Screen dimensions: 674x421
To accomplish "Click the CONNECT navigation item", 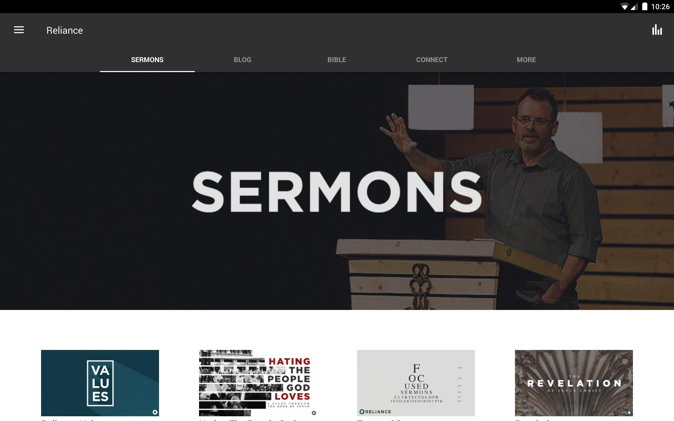I will pyautogui.click(x=431, y=59).
